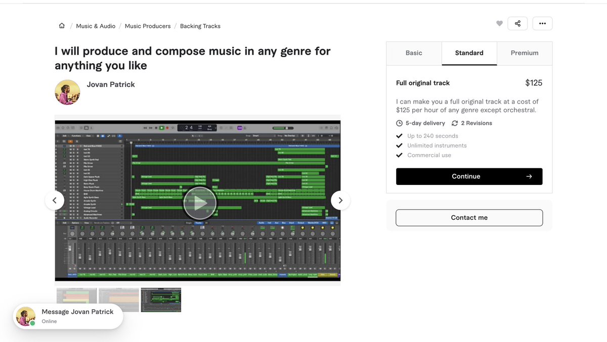
Task: Switch to the Premium package tab
Action: [525, 53]
